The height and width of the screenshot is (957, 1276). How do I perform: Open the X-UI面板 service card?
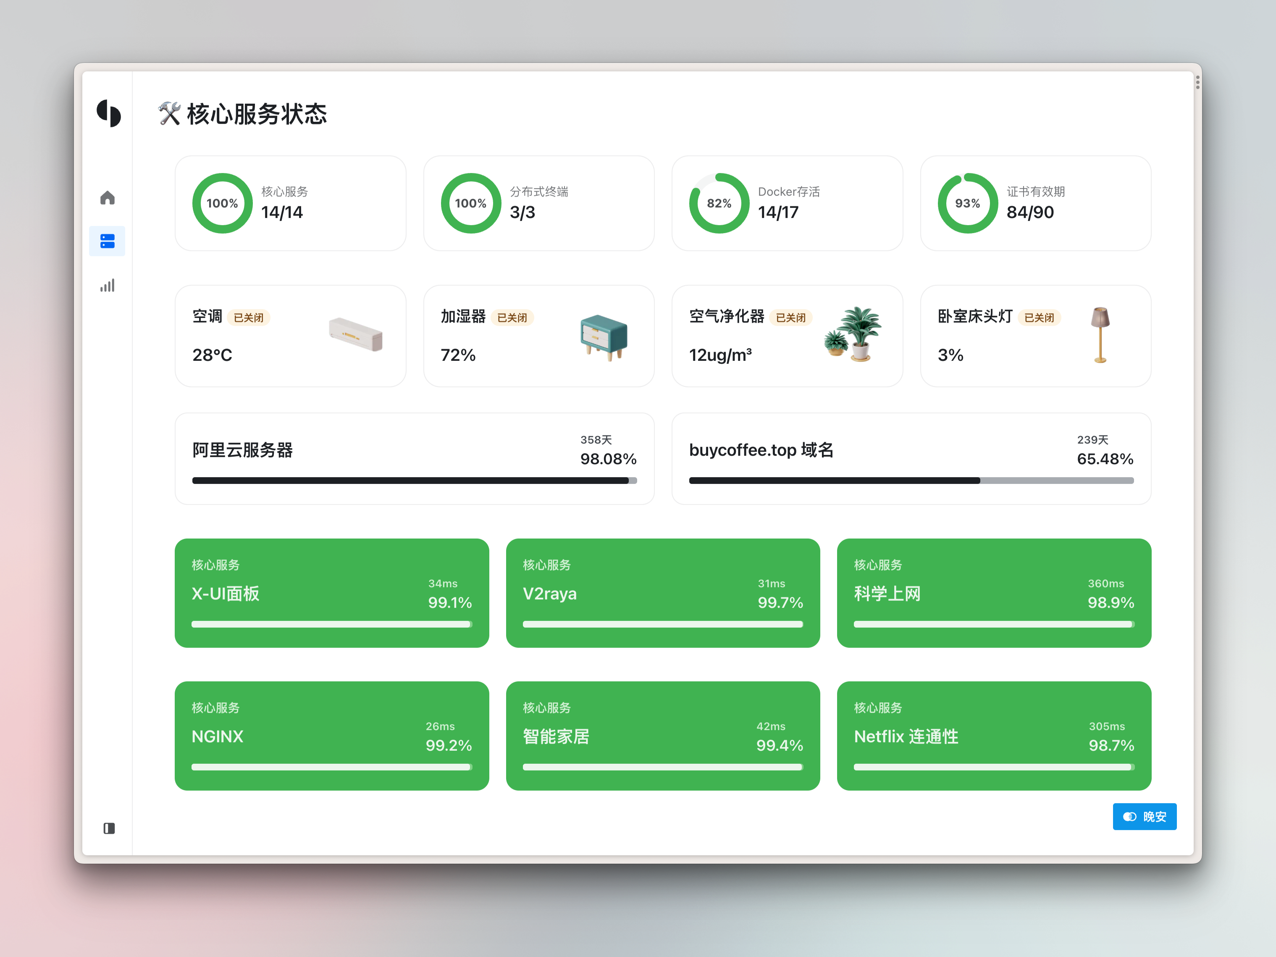pos(332,593)
